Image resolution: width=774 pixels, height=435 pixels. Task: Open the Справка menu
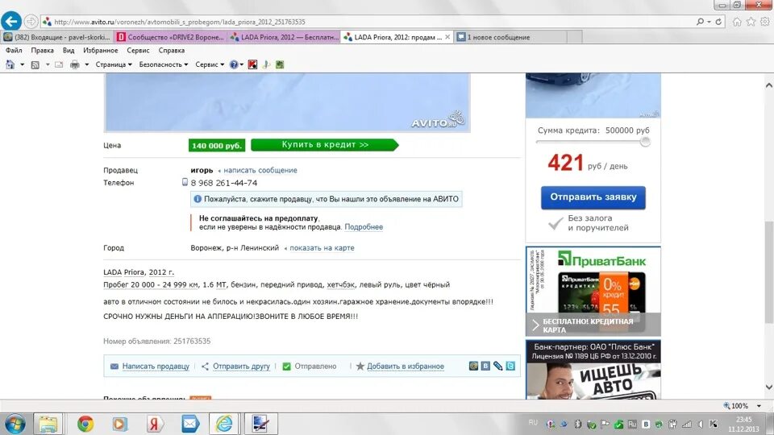click(172, 50)
